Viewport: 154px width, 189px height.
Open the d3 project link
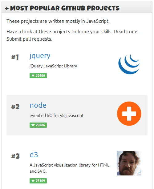(34, 155)
